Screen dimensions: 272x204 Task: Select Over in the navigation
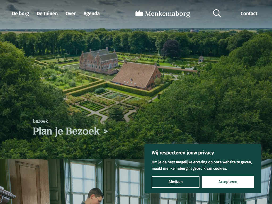(71, 14)
